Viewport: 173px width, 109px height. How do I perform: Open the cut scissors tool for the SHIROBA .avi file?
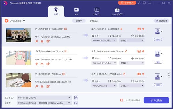coord(42,87)
